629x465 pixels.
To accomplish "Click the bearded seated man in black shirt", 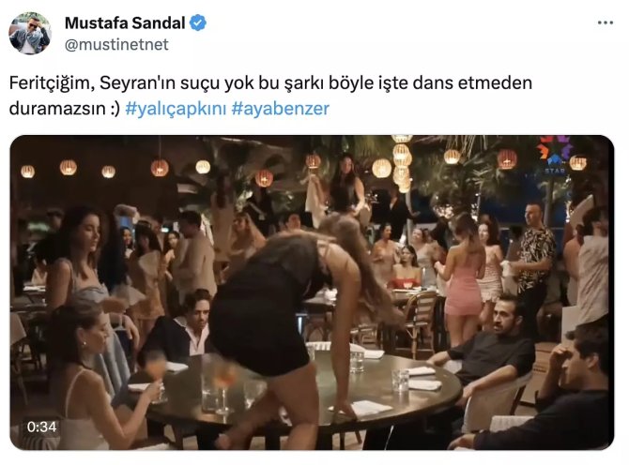I will (x=487, y=344).
